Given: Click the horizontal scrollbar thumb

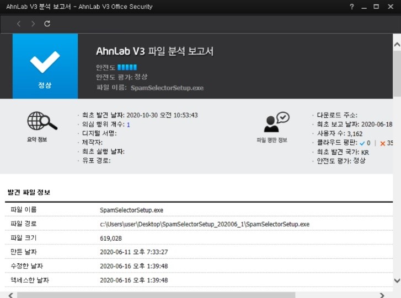Looking at the screenshot, I should [156, 295].
